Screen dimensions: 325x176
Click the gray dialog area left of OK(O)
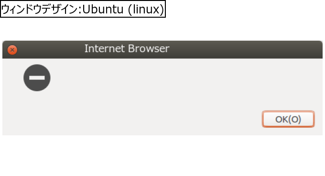[x=133, y=119]
